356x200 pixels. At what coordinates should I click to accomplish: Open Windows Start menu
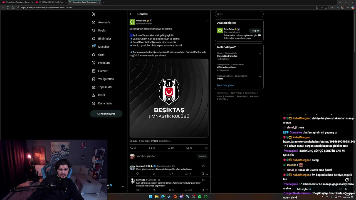(150, 197)
